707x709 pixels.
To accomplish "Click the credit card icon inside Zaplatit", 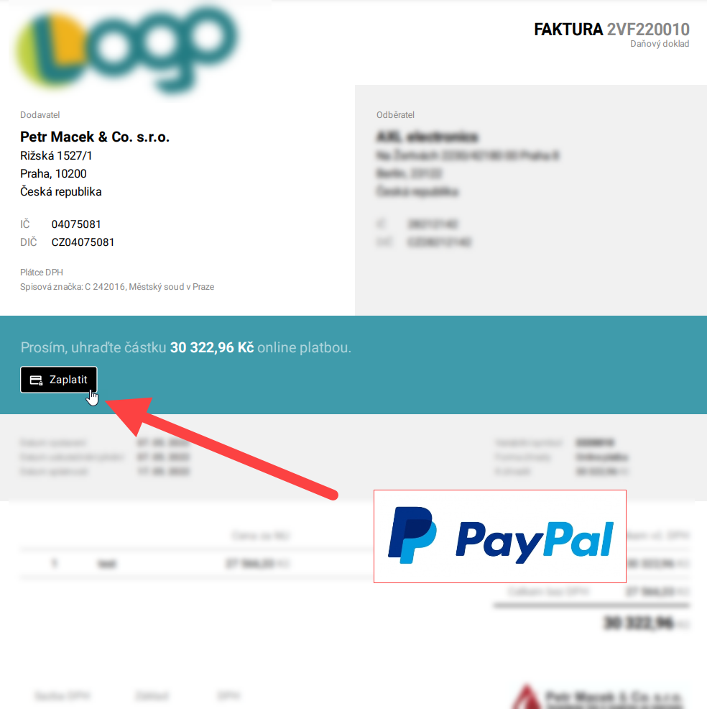I will pyautogui.click(x=36, y=380).
